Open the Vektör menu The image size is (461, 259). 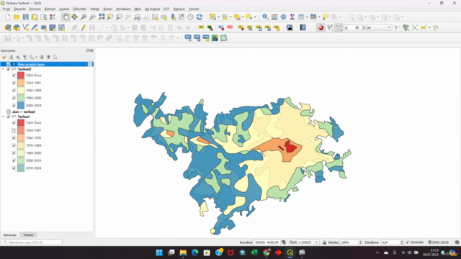click(x=94, y=9)
